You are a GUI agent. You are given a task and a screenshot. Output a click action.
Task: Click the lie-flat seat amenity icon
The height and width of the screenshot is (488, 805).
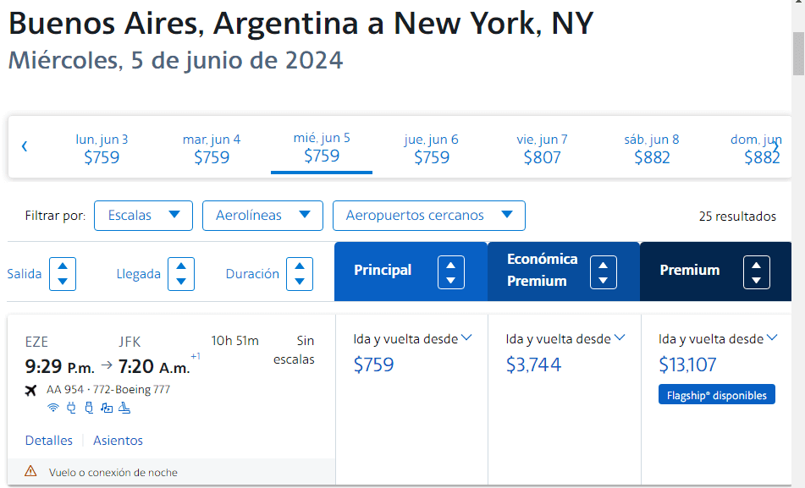pyautogui.click(x=124, y=408)
